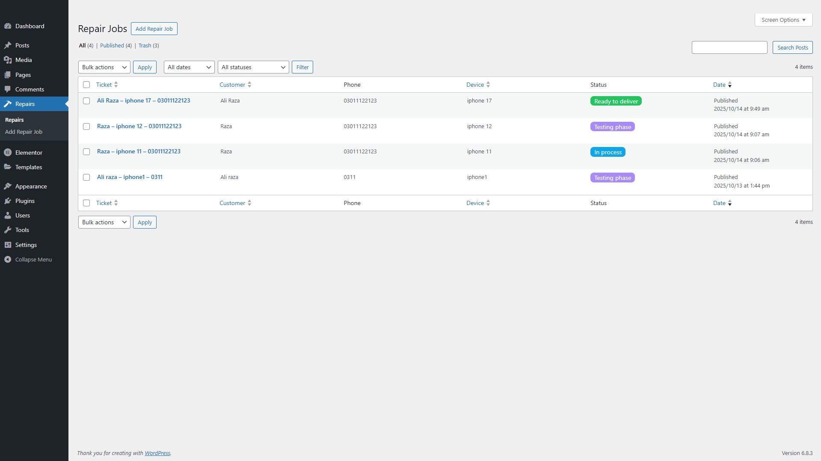
Task: Click the Media icon in sidebar
Action: click(8, 60)
